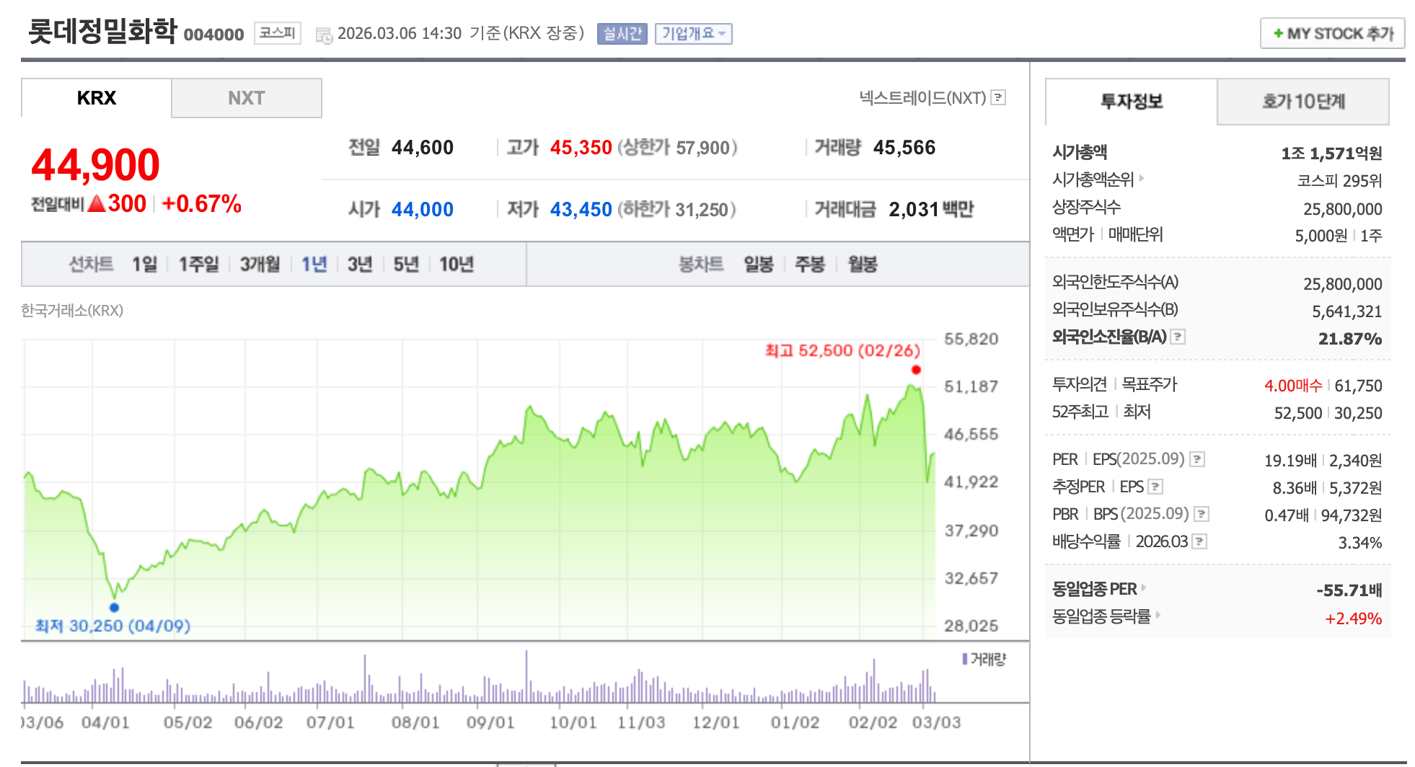Click the 동일업종 PER link
Screen dimensions: 1415x767
coord(1095,589)
